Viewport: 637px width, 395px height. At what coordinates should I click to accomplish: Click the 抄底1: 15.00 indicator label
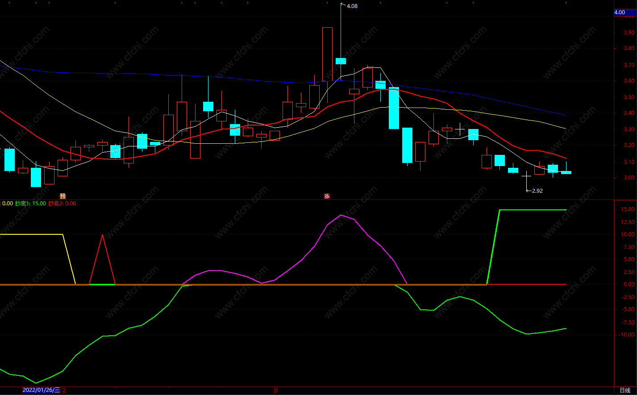coord(30,204)
